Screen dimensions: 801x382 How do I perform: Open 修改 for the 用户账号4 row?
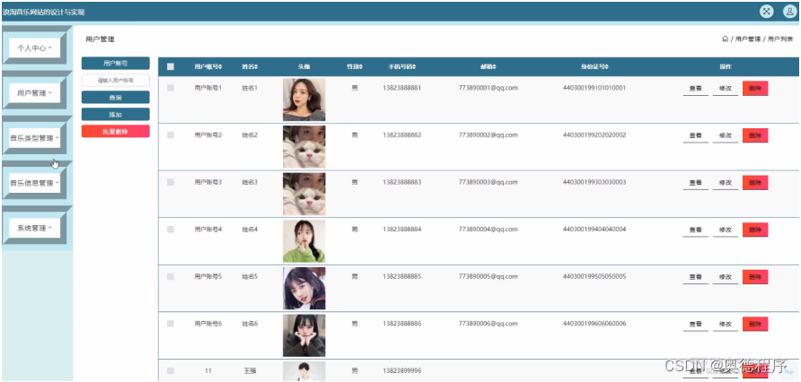[726, 230]
